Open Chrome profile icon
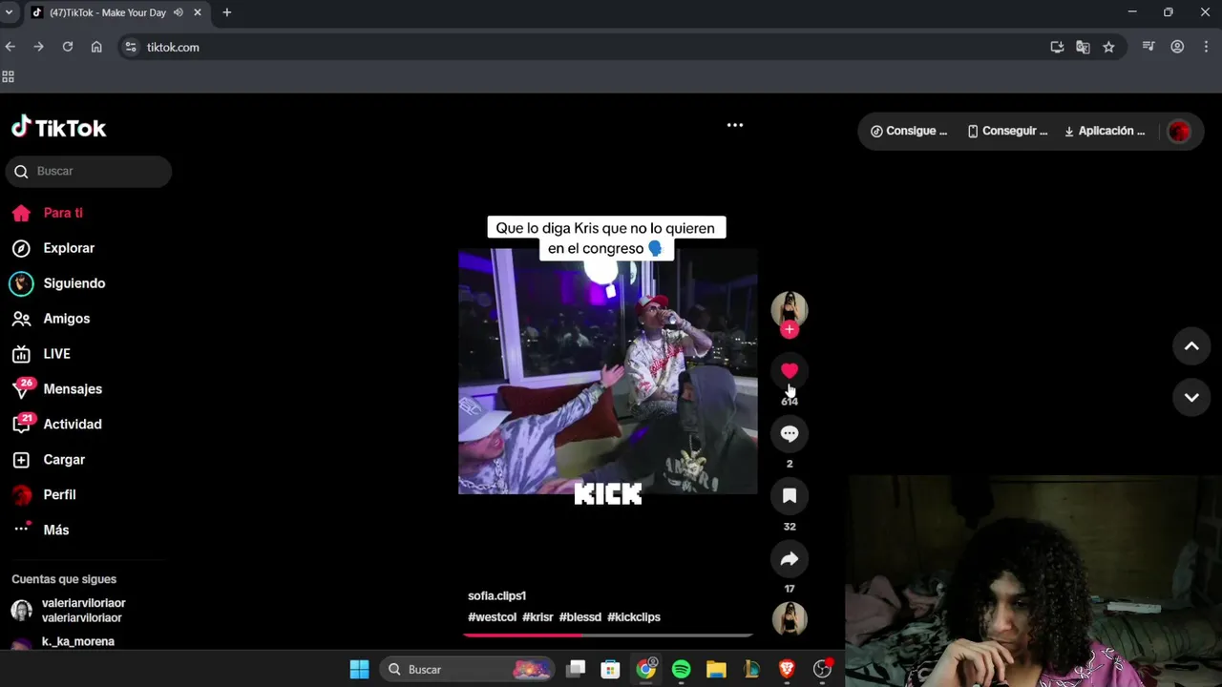 point(1177,47)
